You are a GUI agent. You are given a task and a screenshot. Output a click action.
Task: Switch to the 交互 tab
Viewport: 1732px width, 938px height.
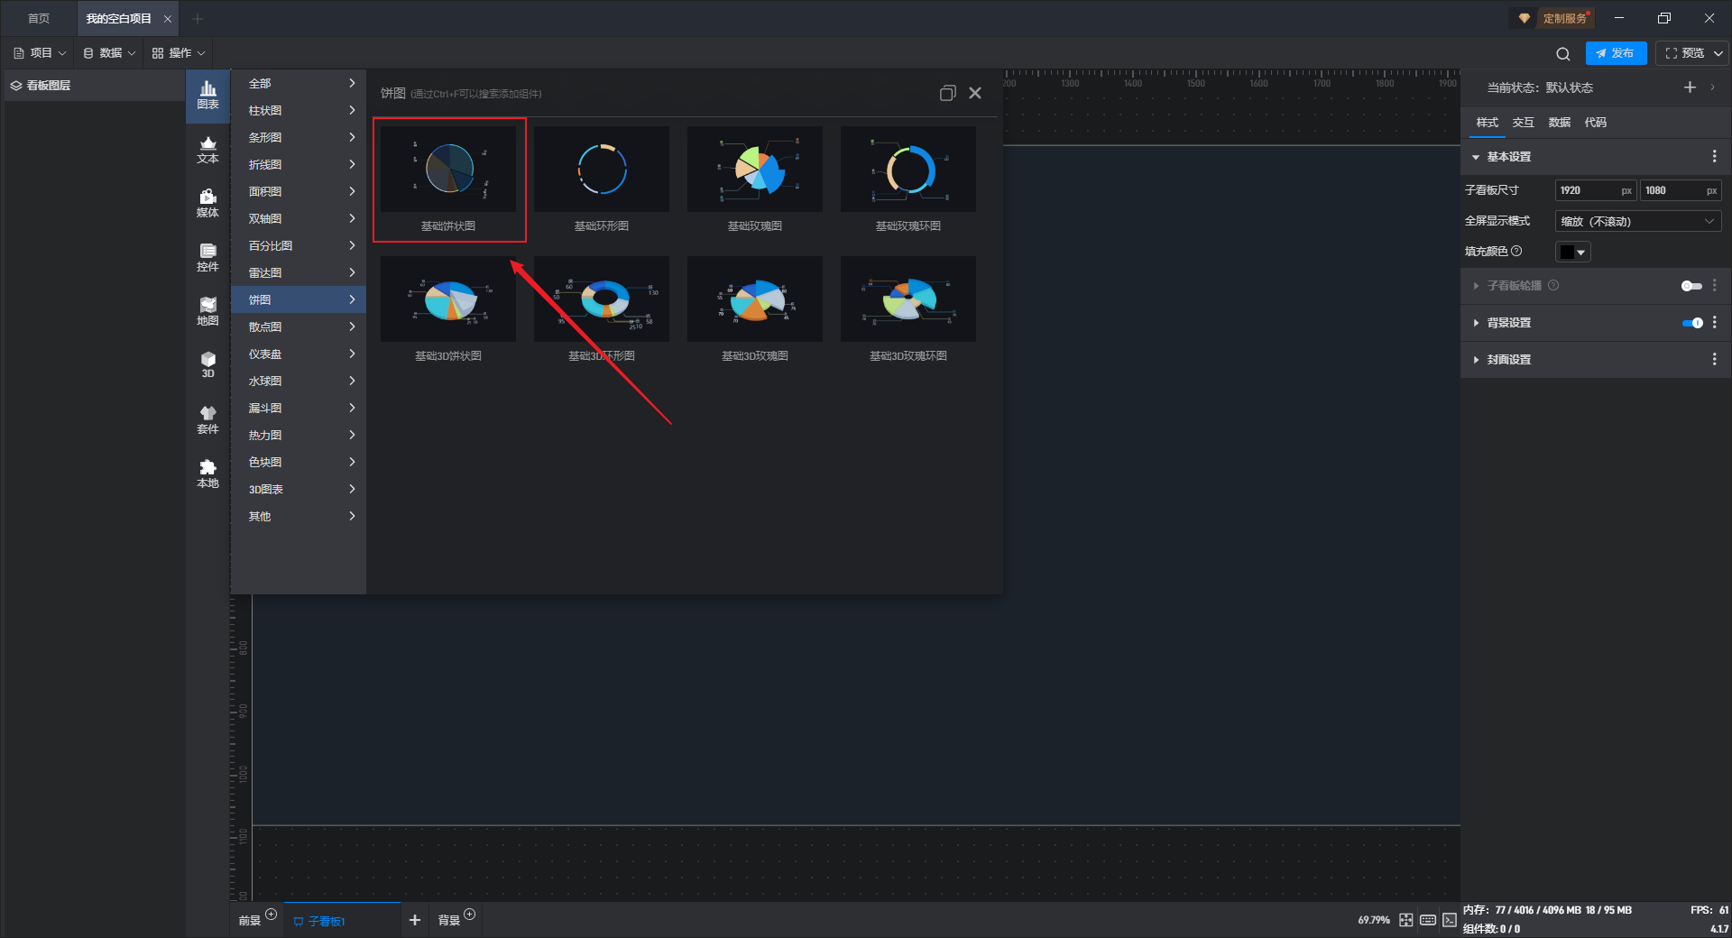pyautogui.click(x=1523, y=123)
